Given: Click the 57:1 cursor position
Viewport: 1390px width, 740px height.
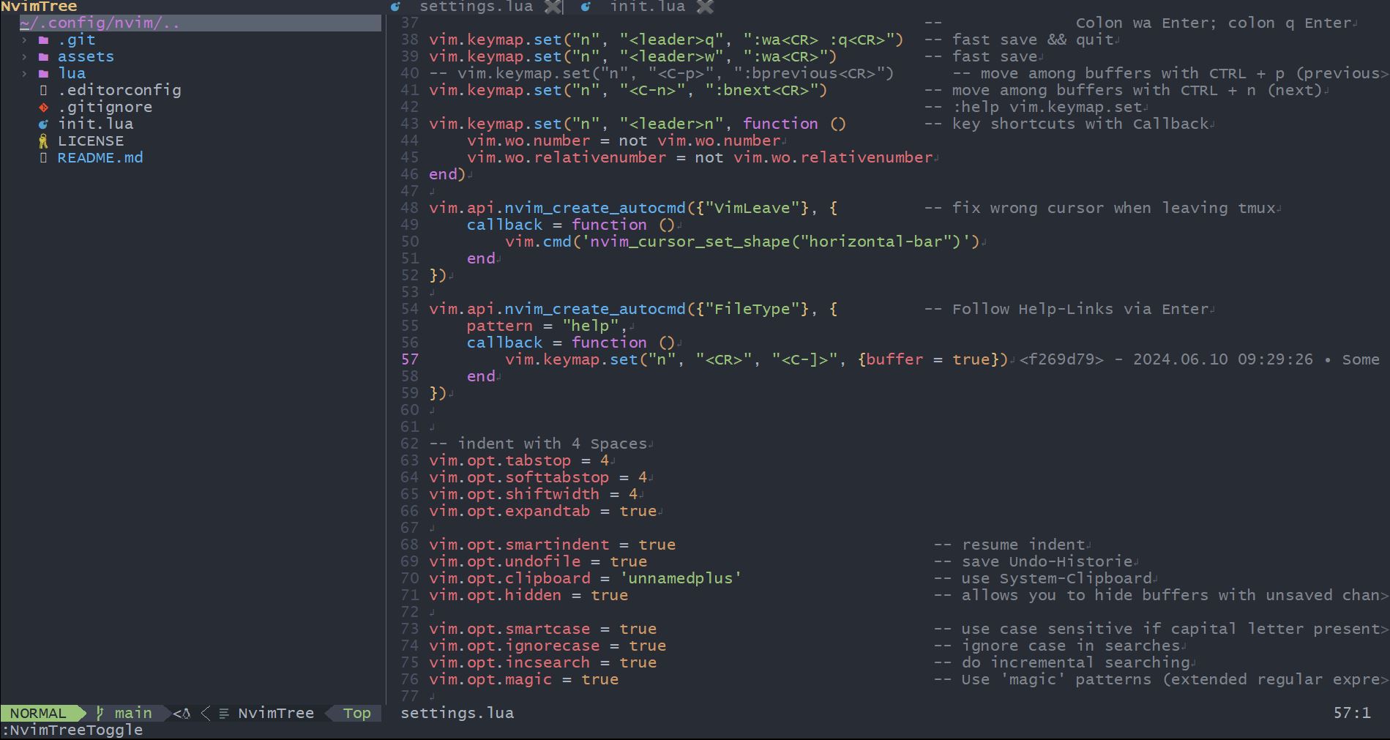Looking at the screenshot, I should [1352, 713].
